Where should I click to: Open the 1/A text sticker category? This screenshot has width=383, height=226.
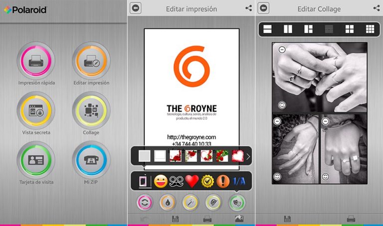click(x=239, y=182)
